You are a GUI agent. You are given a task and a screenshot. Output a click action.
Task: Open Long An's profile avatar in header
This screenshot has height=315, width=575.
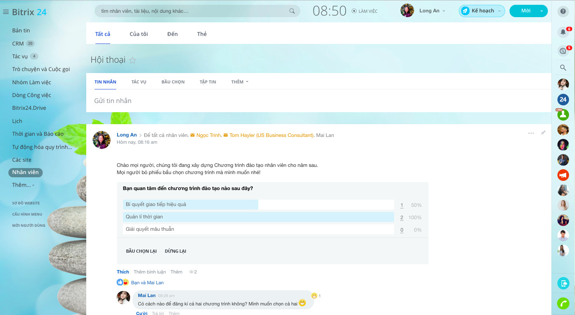point(407,11)
